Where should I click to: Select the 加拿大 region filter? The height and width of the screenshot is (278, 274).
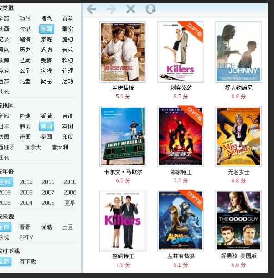click(33, 147)
